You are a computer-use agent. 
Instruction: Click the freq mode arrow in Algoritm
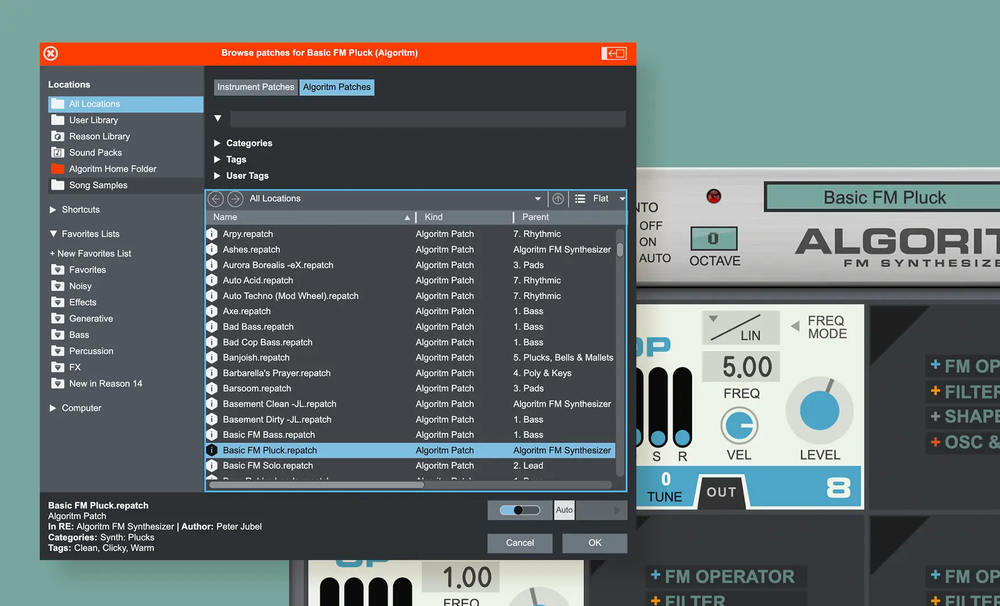pos(795,326)
